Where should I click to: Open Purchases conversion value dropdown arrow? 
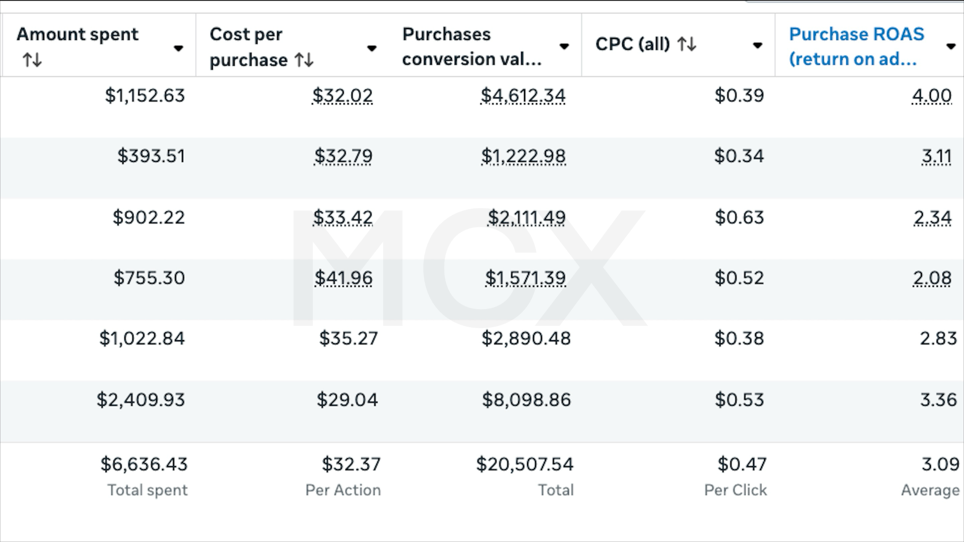[564, 47]
